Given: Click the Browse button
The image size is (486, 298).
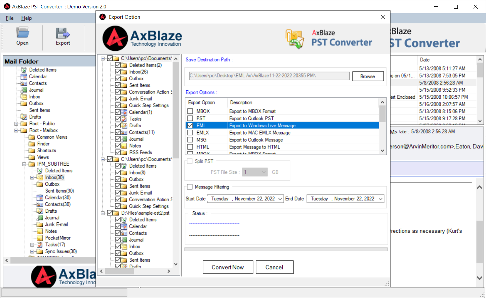Looking at the screenshot, I should pyautogui.click(x=368, y=76).
